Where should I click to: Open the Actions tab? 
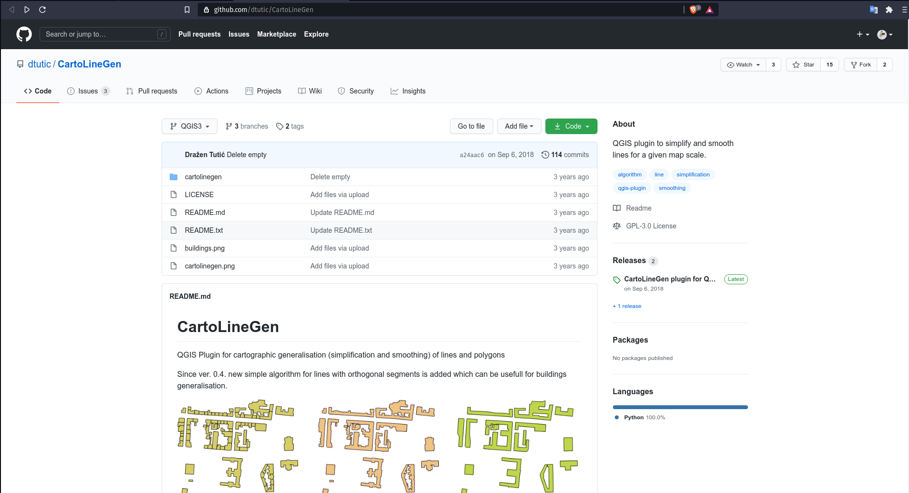(x=211, y=91)
